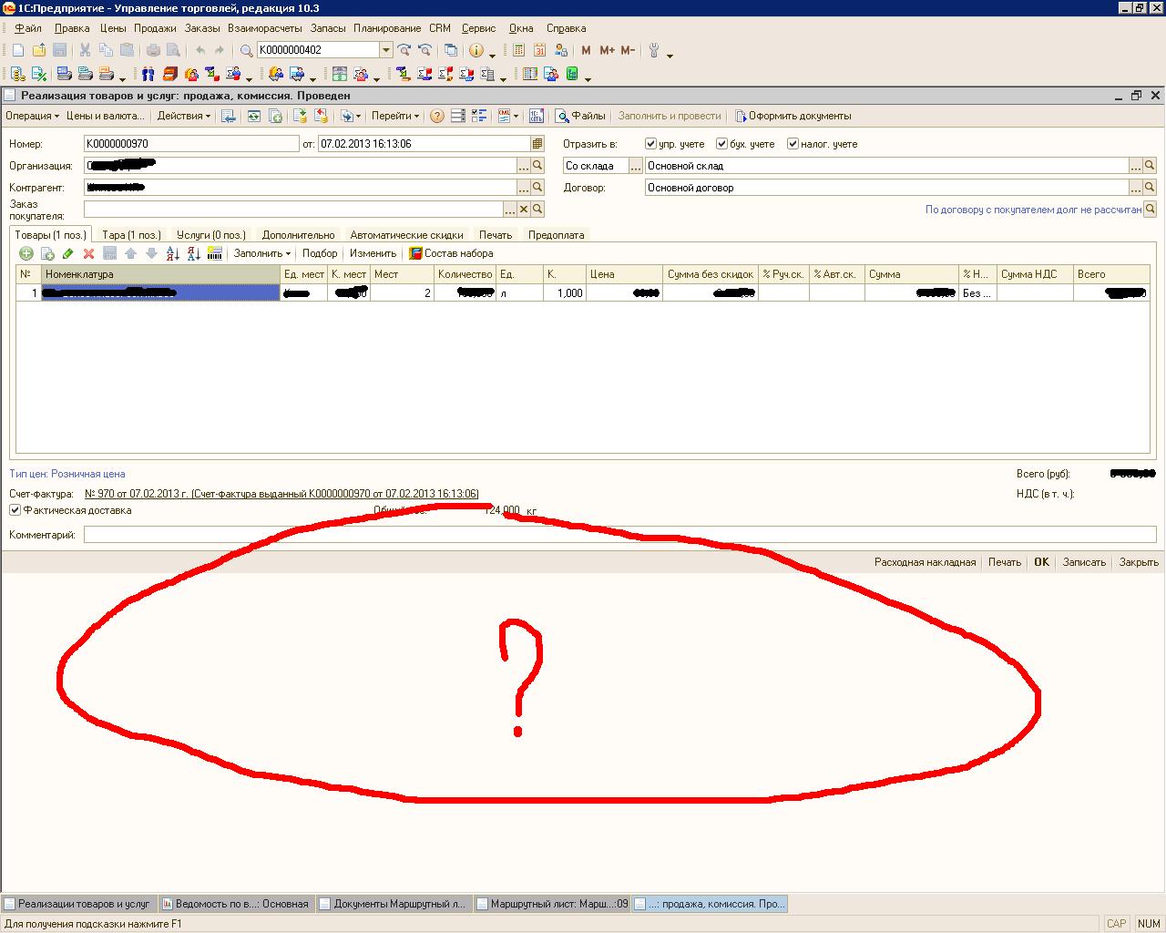
Task: Expand the 'Заполнить' dropdown in goods toolbar
Action: pyautogui.click(x=261, y=254)
